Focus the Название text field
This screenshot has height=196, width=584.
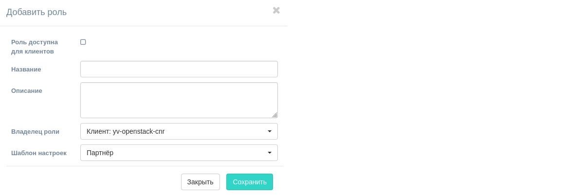(179, 69)
